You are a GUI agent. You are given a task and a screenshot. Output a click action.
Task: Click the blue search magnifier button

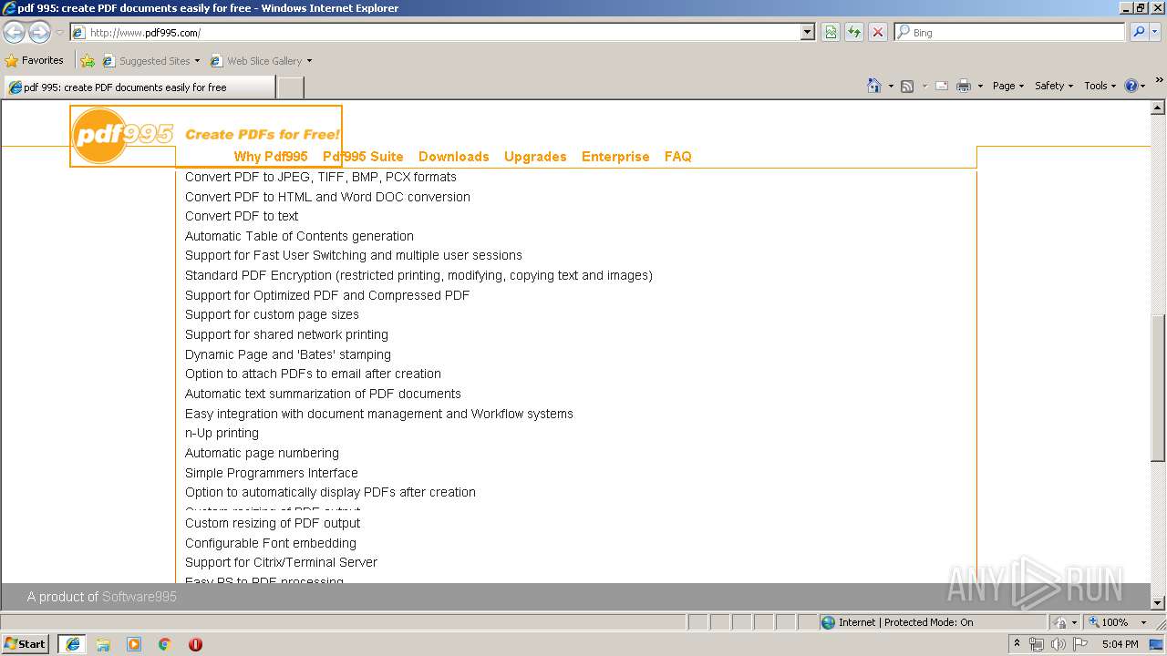tap(1139, 32)
